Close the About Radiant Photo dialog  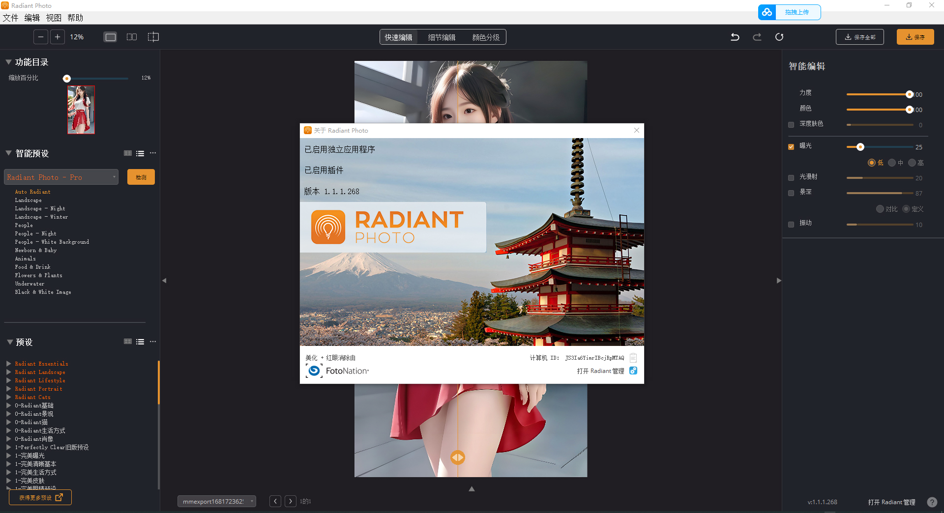tap(637, 130)
